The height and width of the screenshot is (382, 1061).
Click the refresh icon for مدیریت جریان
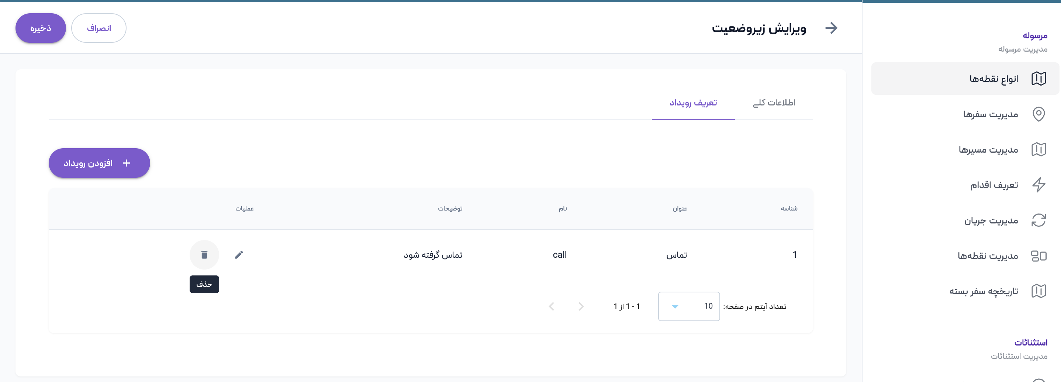[1038, 220]
